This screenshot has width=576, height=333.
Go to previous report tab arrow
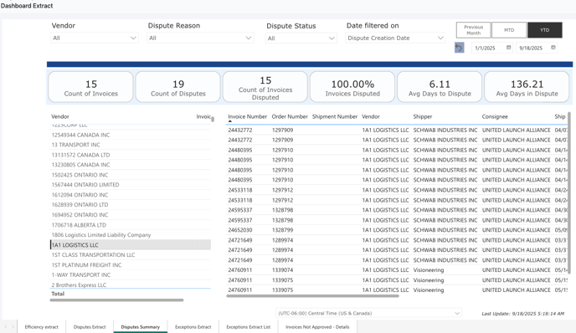coord(6,326)
